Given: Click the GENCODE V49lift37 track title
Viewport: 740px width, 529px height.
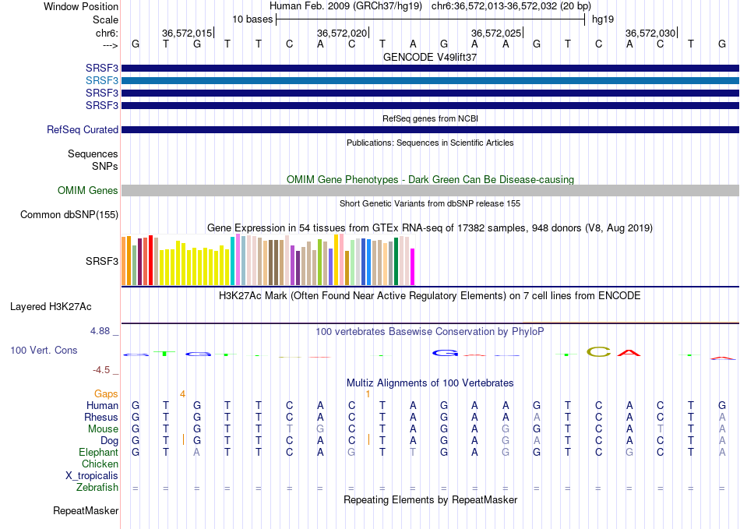Looking at the screenshot, I should [430, 57].
